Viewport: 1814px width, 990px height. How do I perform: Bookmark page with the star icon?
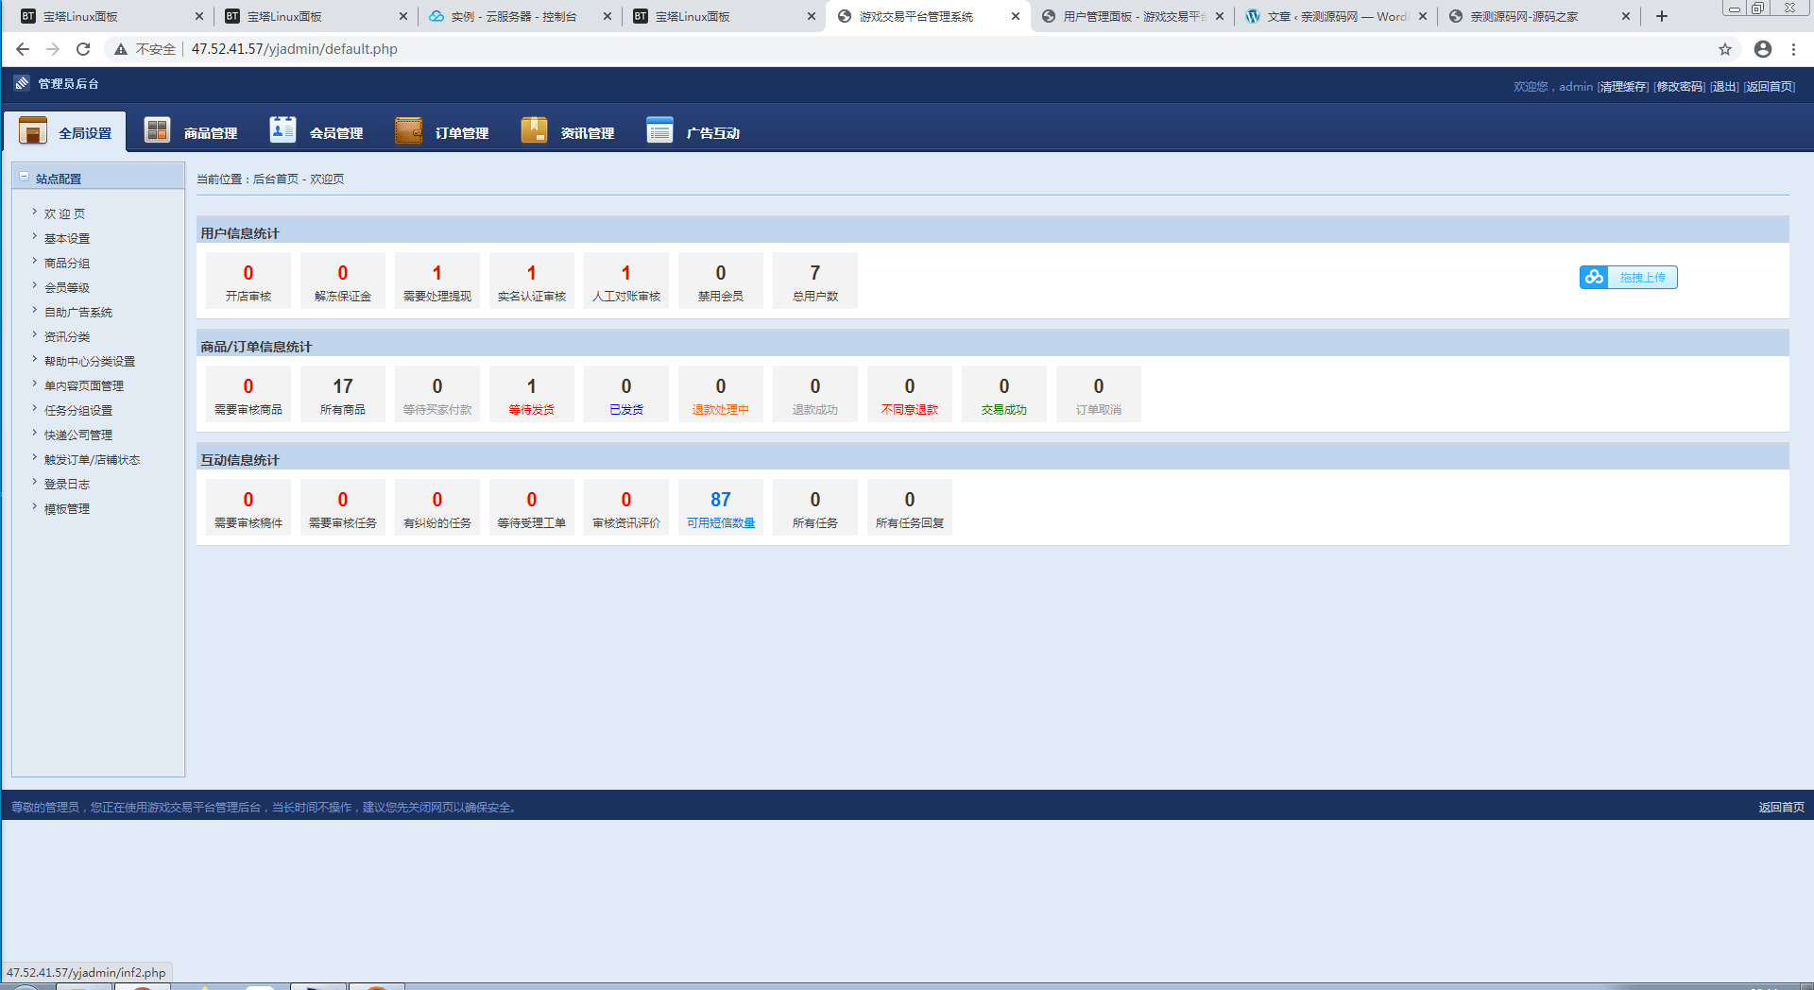1725,49
